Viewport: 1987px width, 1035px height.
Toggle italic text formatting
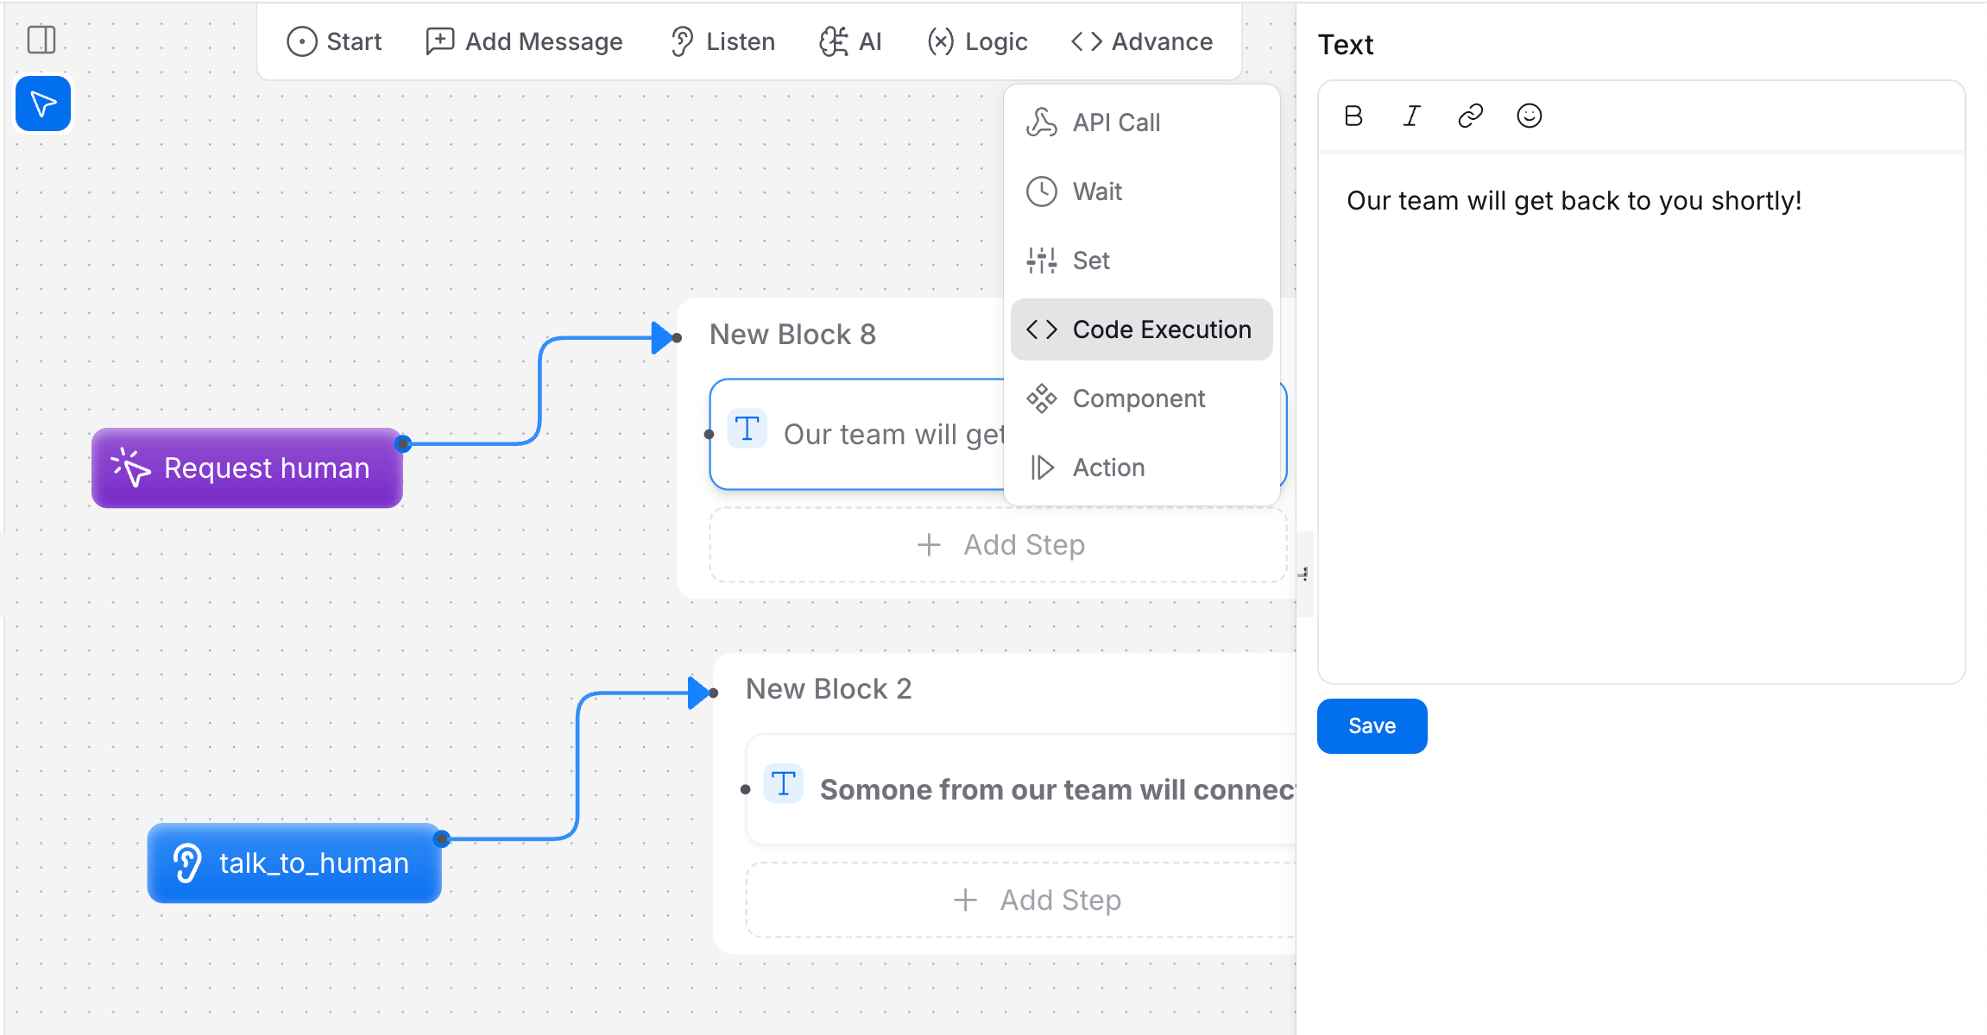point(1411,116)
